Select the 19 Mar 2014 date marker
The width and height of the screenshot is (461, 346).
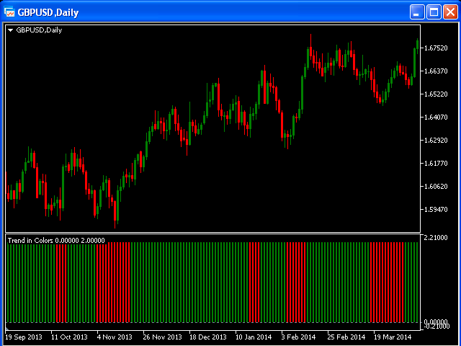393,337
